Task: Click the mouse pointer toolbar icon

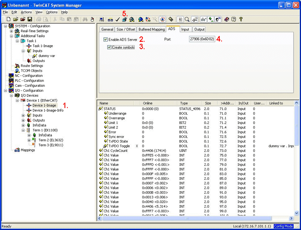Action: 92,19
